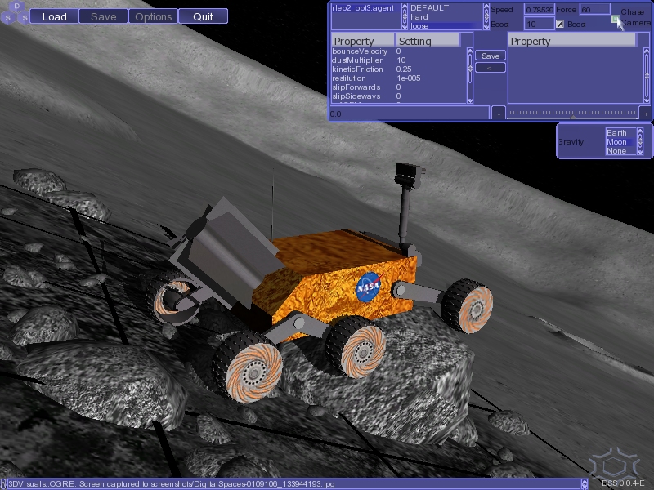The image size is (654, 490).
Task: Select the slipSideways property row
Action: (399, 96)
